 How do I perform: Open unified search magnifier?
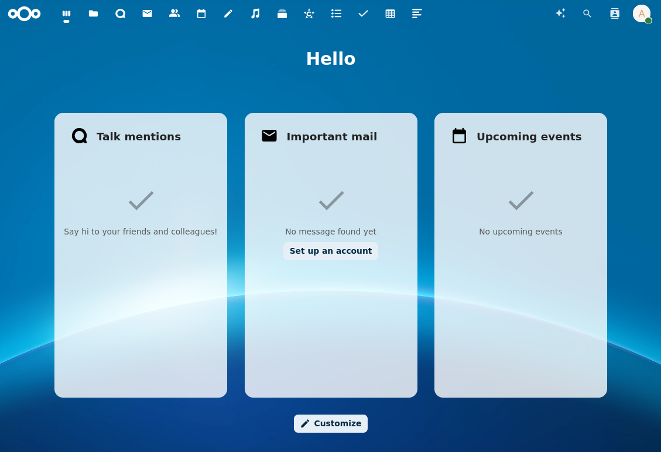point(587,13)
